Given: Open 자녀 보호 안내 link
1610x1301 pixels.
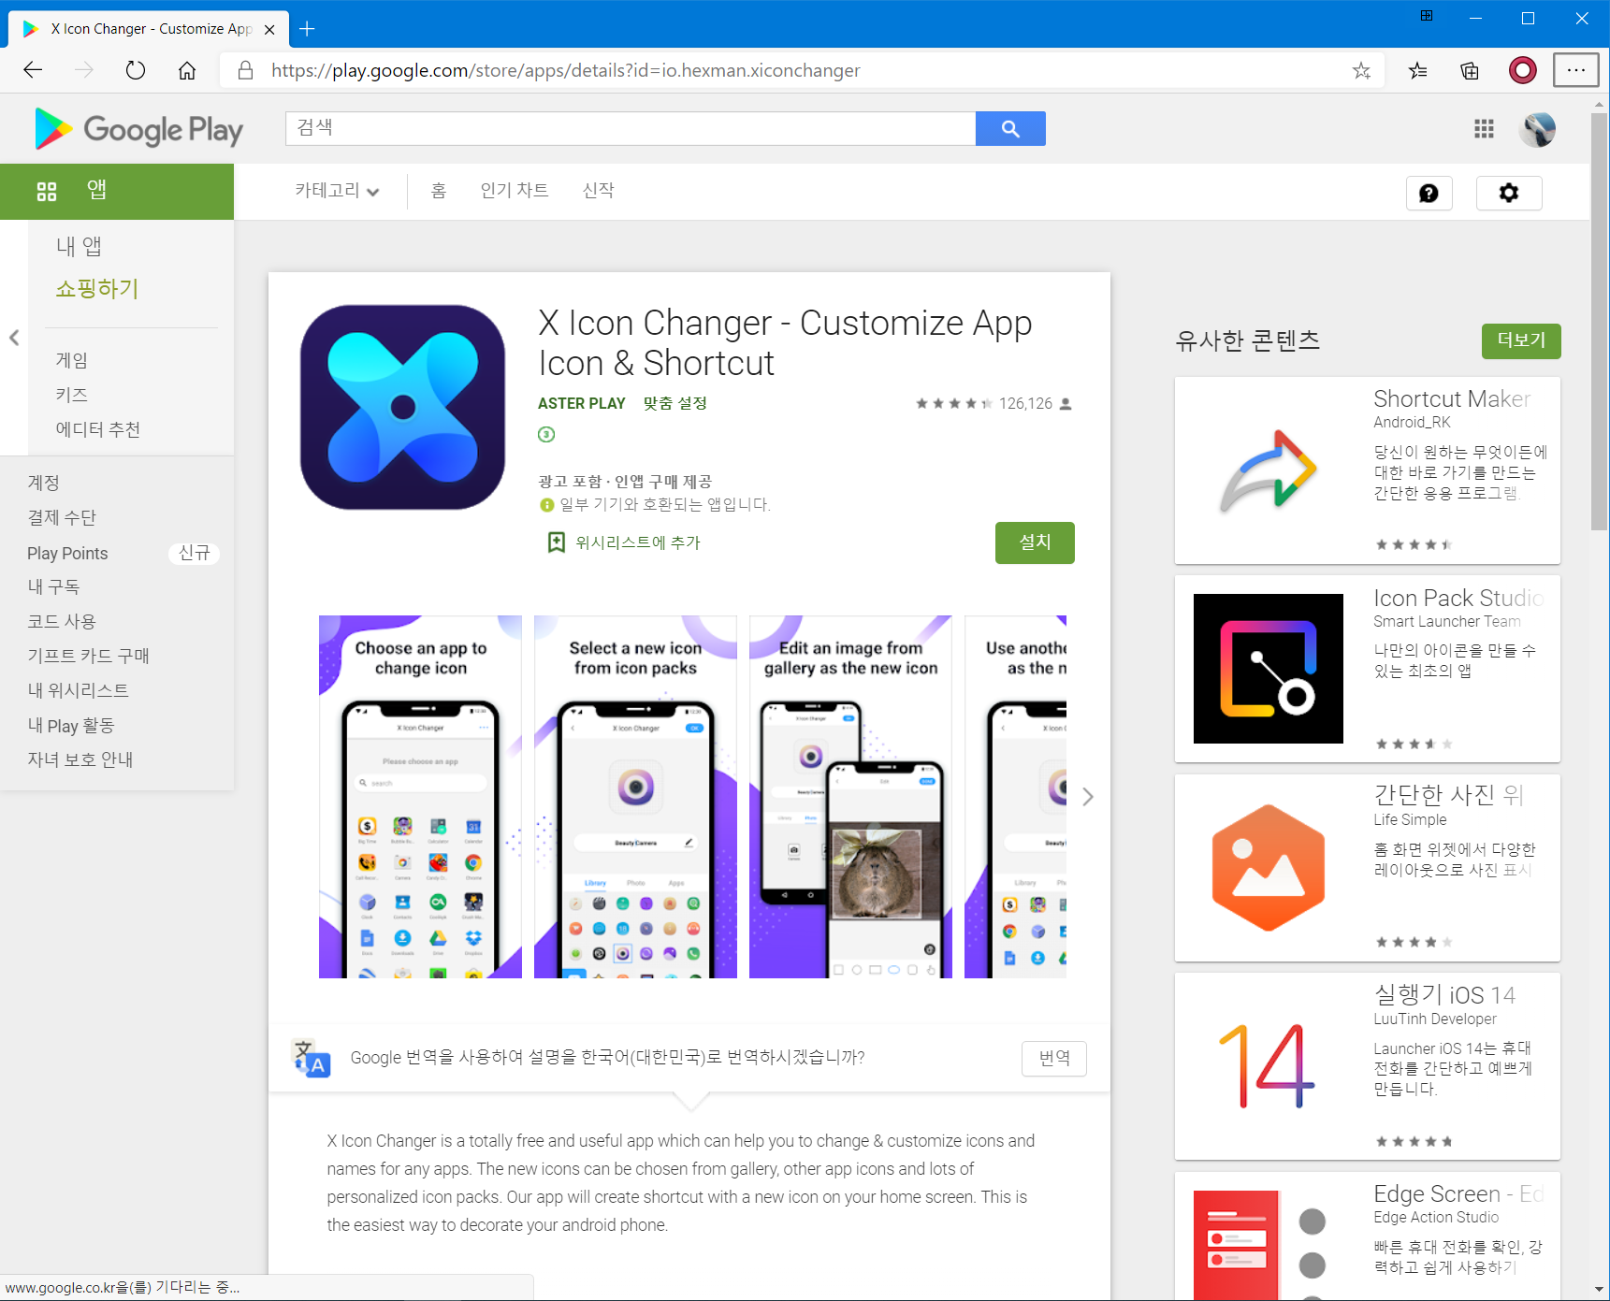Looking at the screenshot, I should [x=80, y=759].
